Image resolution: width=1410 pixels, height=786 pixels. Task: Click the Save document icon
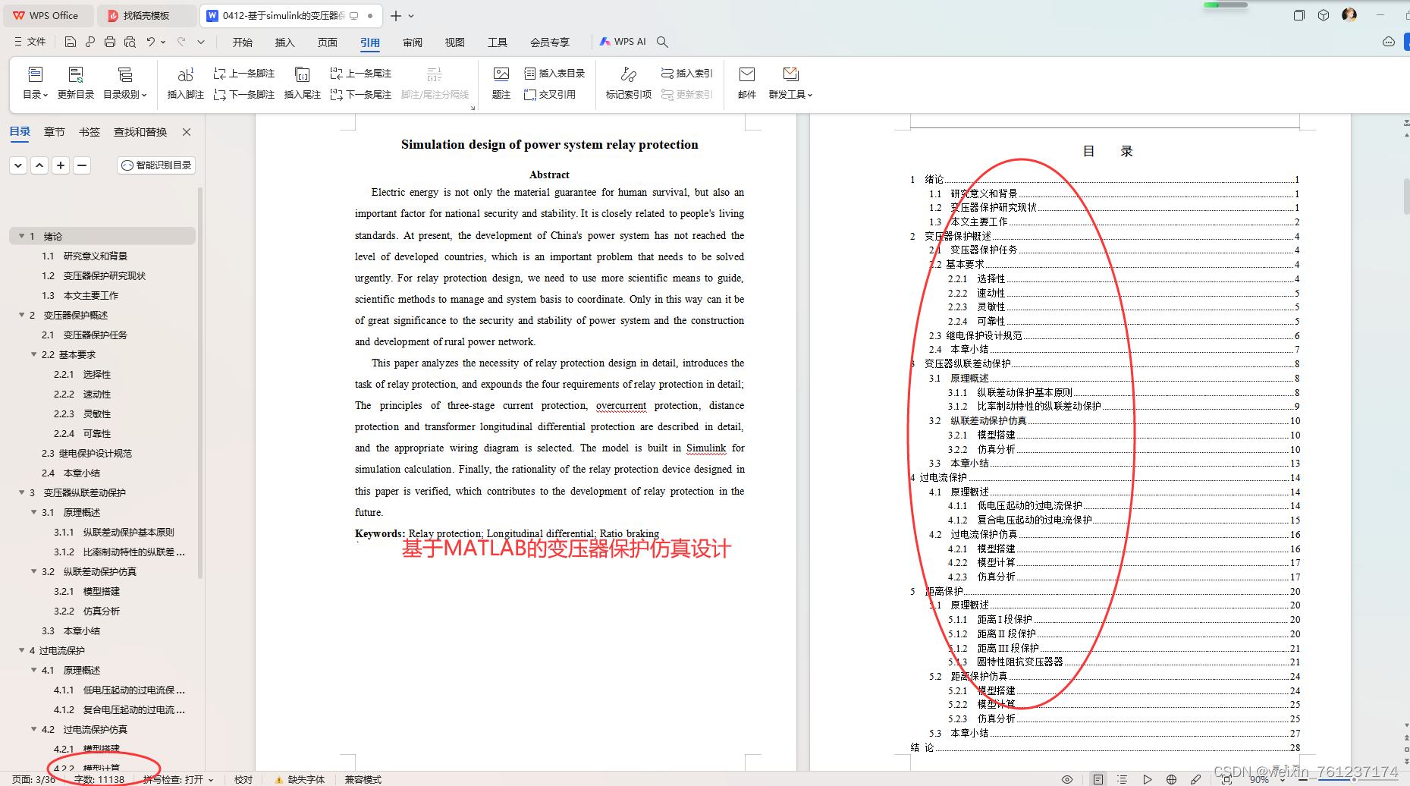point(71,42)
